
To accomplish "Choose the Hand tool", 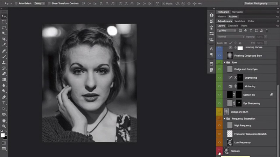I will [4, 120].
